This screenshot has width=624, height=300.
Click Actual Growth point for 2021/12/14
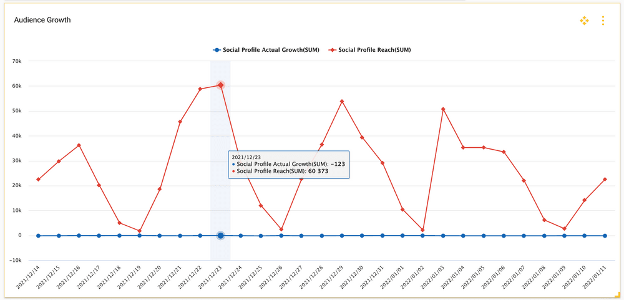pyautogui.click(x=39, y=236)
